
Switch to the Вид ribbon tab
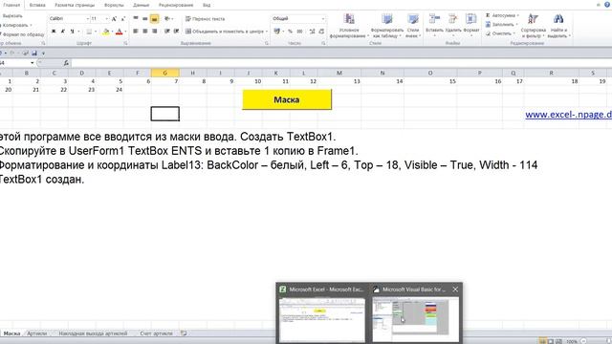[207, 5]
